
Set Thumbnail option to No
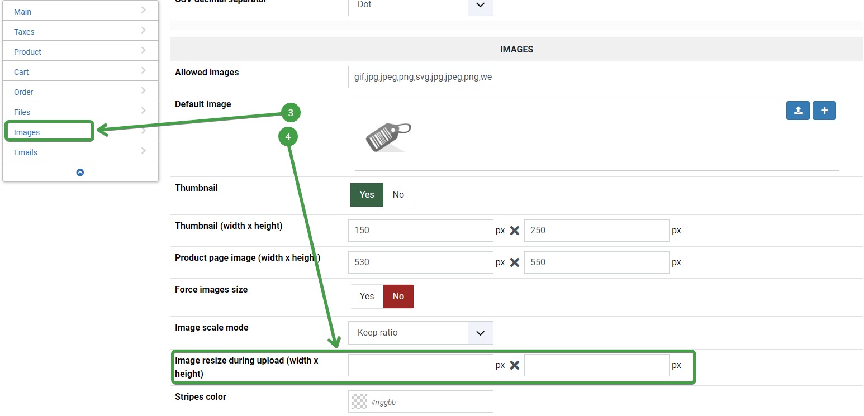[x=398, y=194]
